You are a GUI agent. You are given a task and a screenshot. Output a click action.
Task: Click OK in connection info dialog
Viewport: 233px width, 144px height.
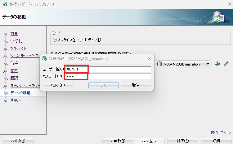[x=103, y=85]
